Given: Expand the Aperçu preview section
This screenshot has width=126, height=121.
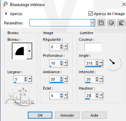Looking at the screenshot, I should pos(6,14).
